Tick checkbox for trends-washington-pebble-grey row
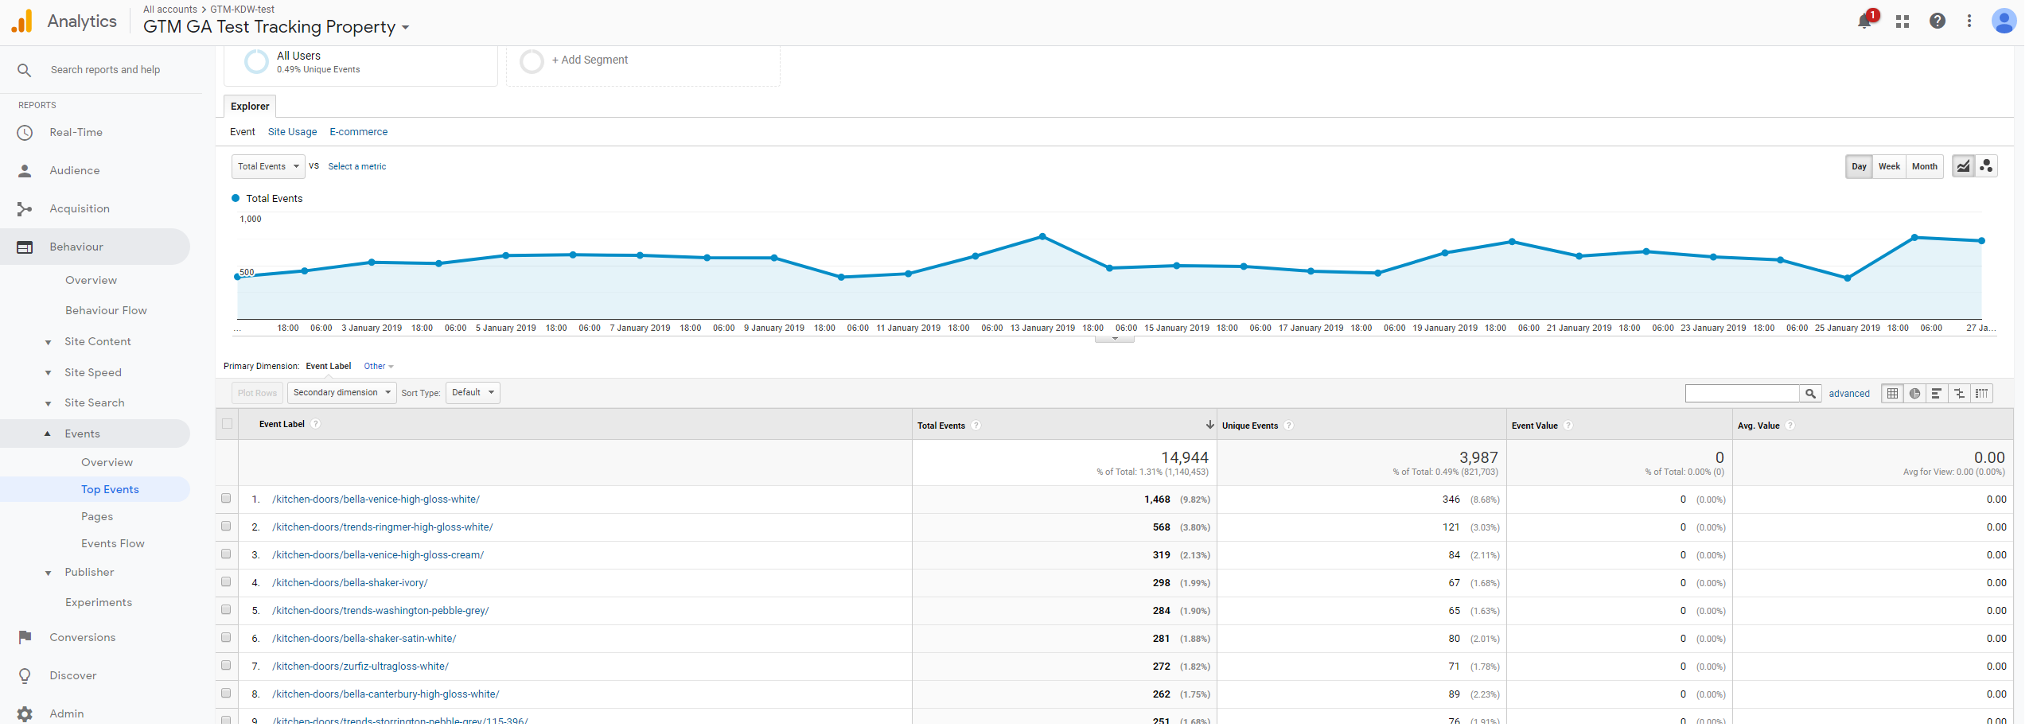The image size is (2037, 727). (226, 610)
